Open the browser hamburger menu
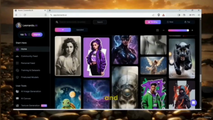Viewport: 213px width, 120px height. [199, 15]
